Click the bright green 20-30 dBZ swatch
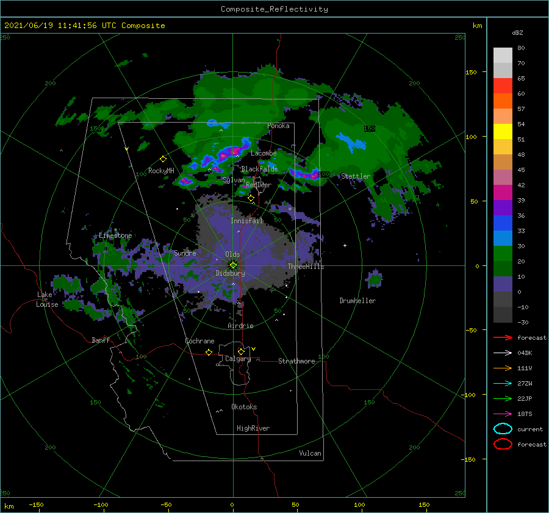 point(503,254)
